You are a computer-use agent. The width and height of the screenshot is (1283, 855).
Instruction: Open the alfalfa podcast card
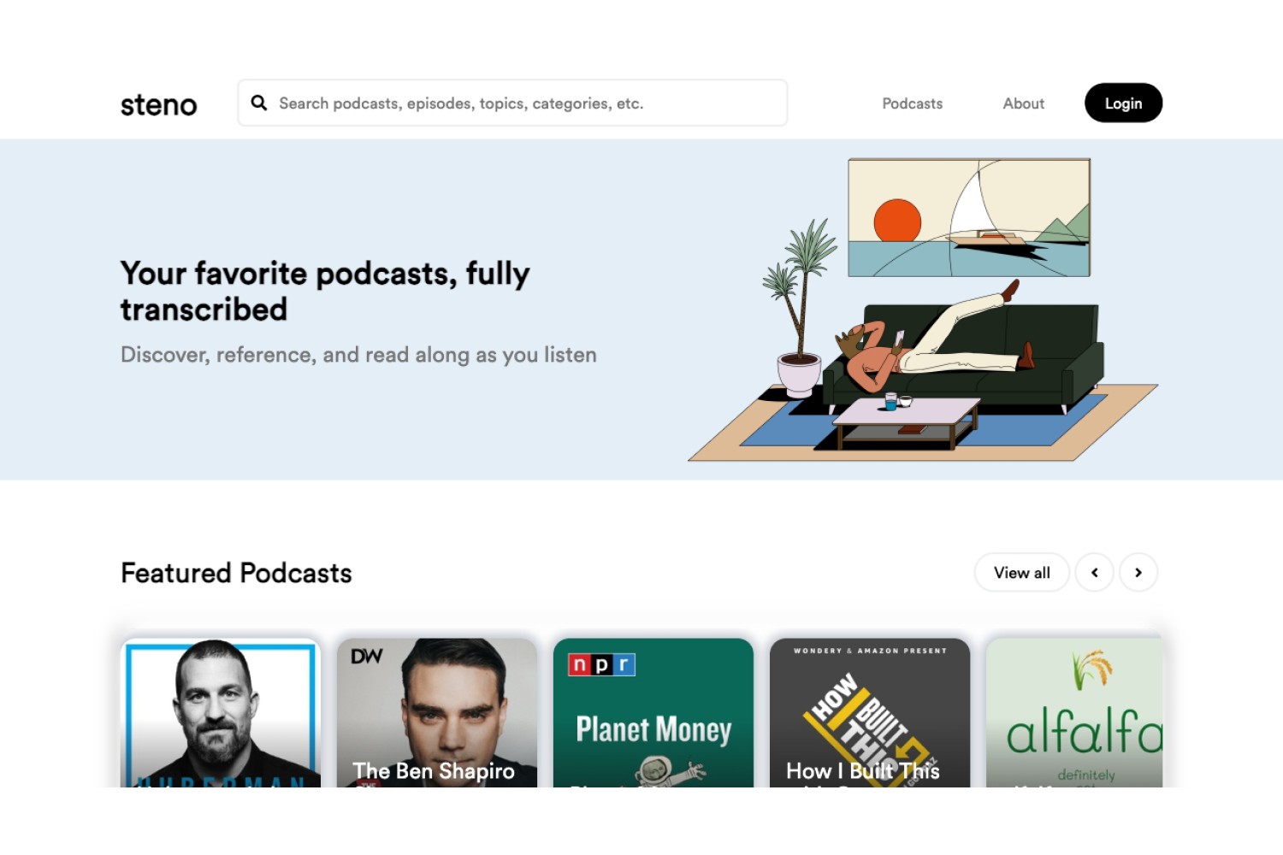click(x=1074, y=713)
